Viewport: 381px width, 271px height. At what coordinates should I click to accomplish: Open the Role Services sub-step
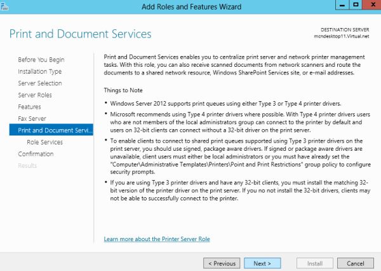44,142
